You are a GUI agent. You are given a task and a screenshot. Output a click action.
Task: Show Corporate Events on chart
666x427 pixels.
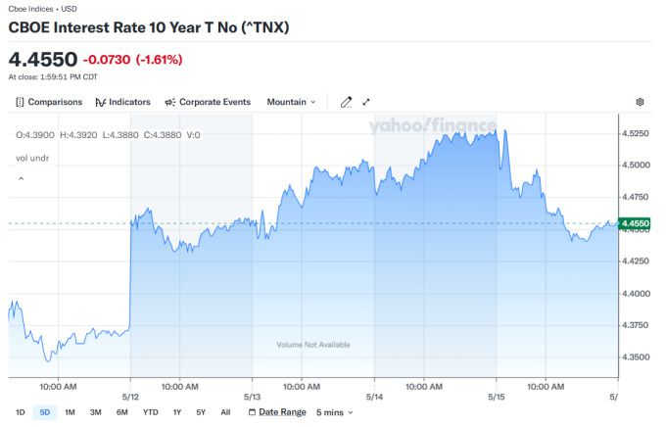tap(208, 102)
